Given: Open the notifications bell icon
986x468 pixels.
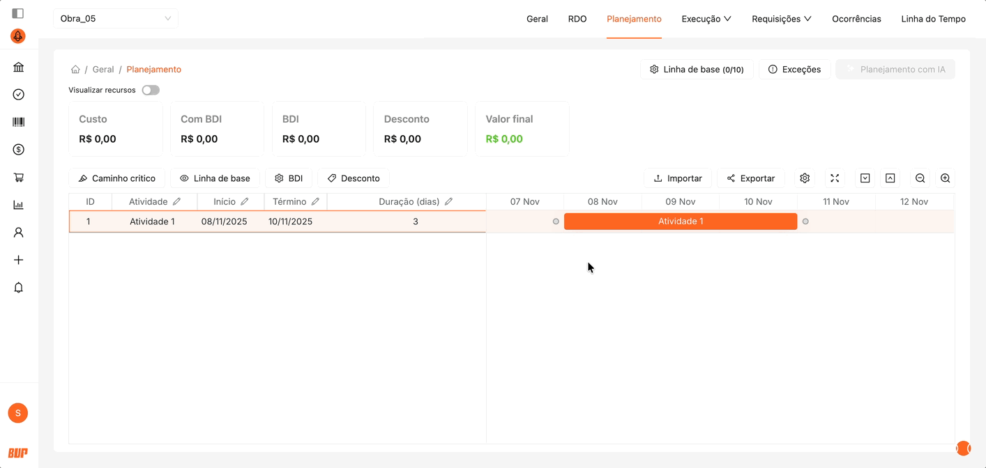Looking at the screenshot, I should 19,288.
